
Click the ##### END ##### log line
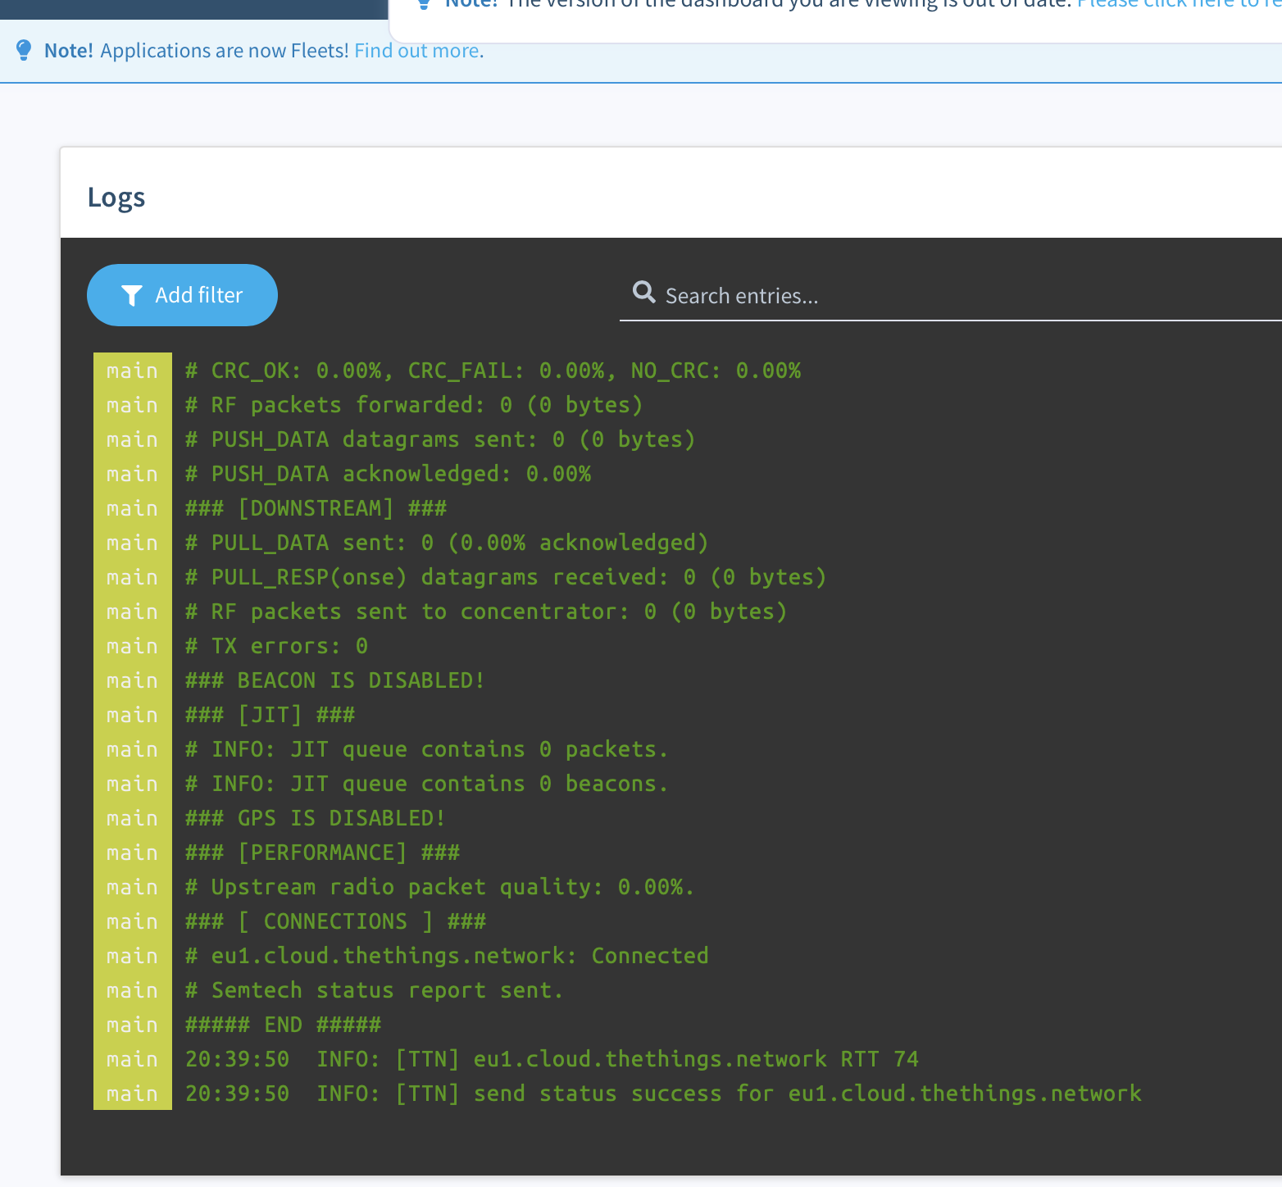point(283,1025)
